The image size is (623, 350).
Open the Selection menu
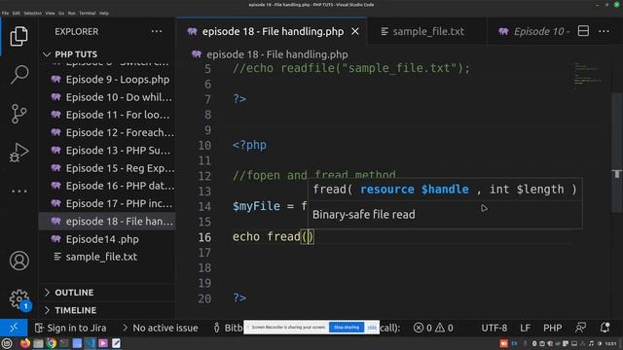click(32, 13)
